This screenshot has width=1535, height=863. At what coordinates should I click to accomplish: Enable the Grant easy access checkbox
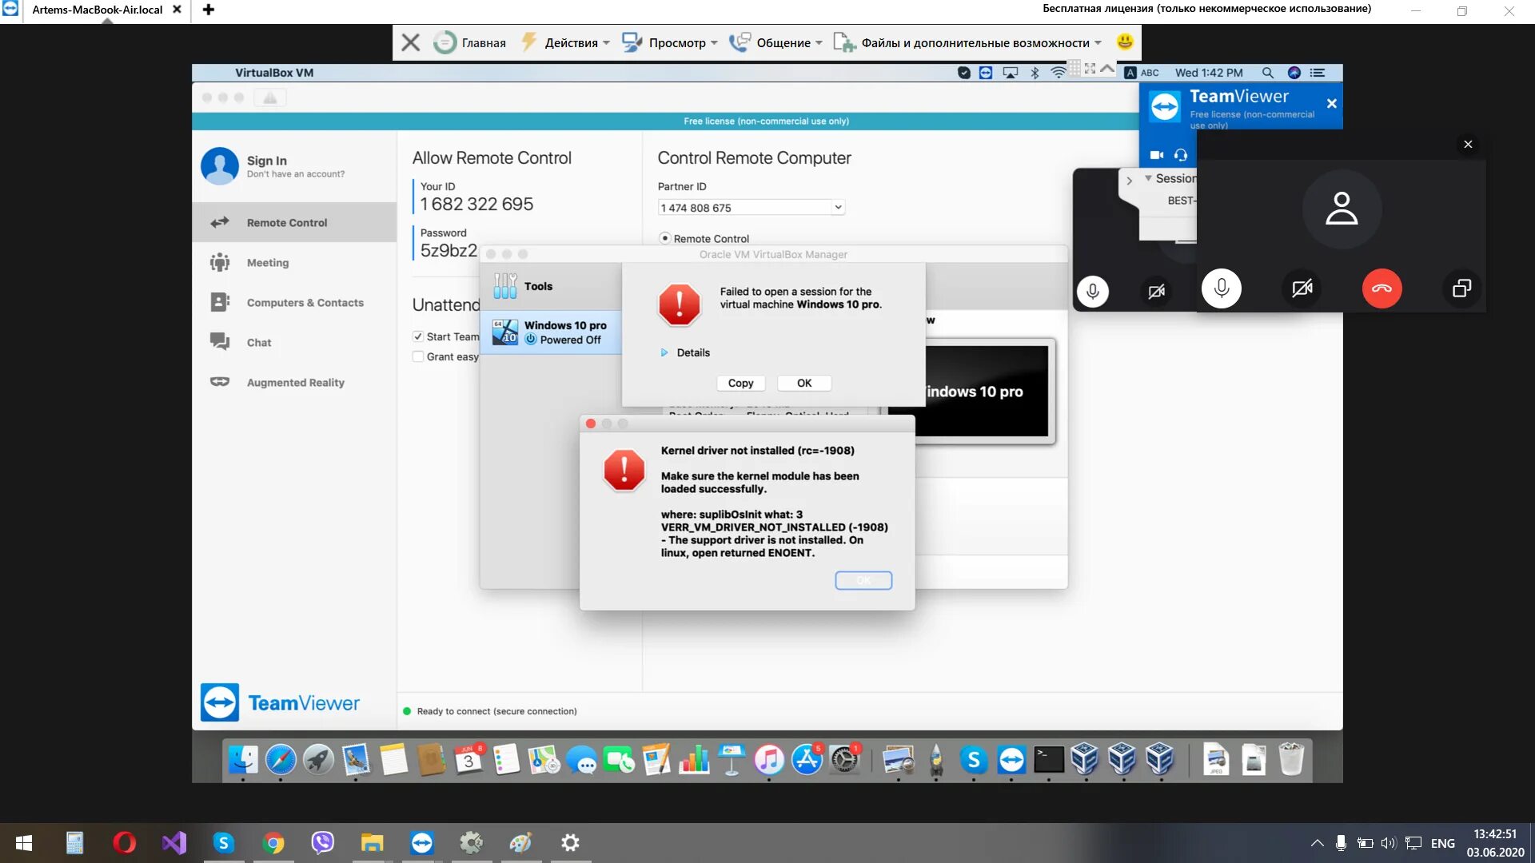418,356
